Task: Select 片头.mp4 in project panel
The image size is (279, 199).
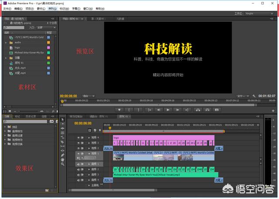Action: pos(20,68)
